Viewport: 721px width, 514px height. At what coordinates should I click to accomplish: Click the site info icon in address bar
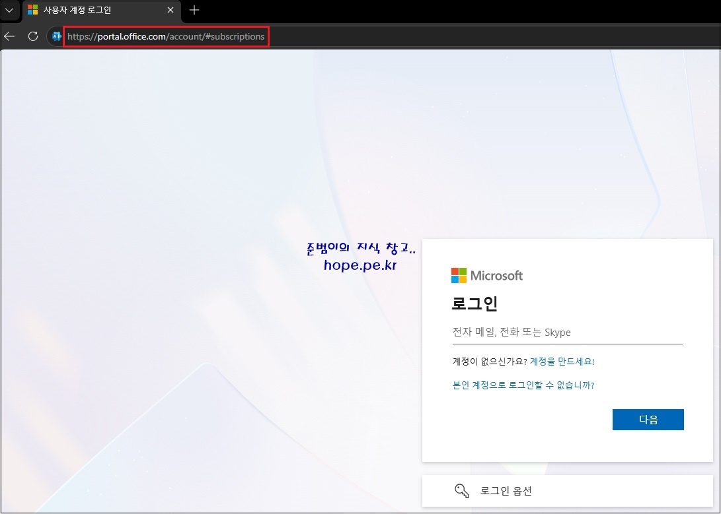click(56, 36)
